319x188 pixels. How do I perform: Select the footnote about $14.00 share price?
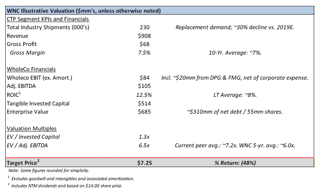(65, 185)
